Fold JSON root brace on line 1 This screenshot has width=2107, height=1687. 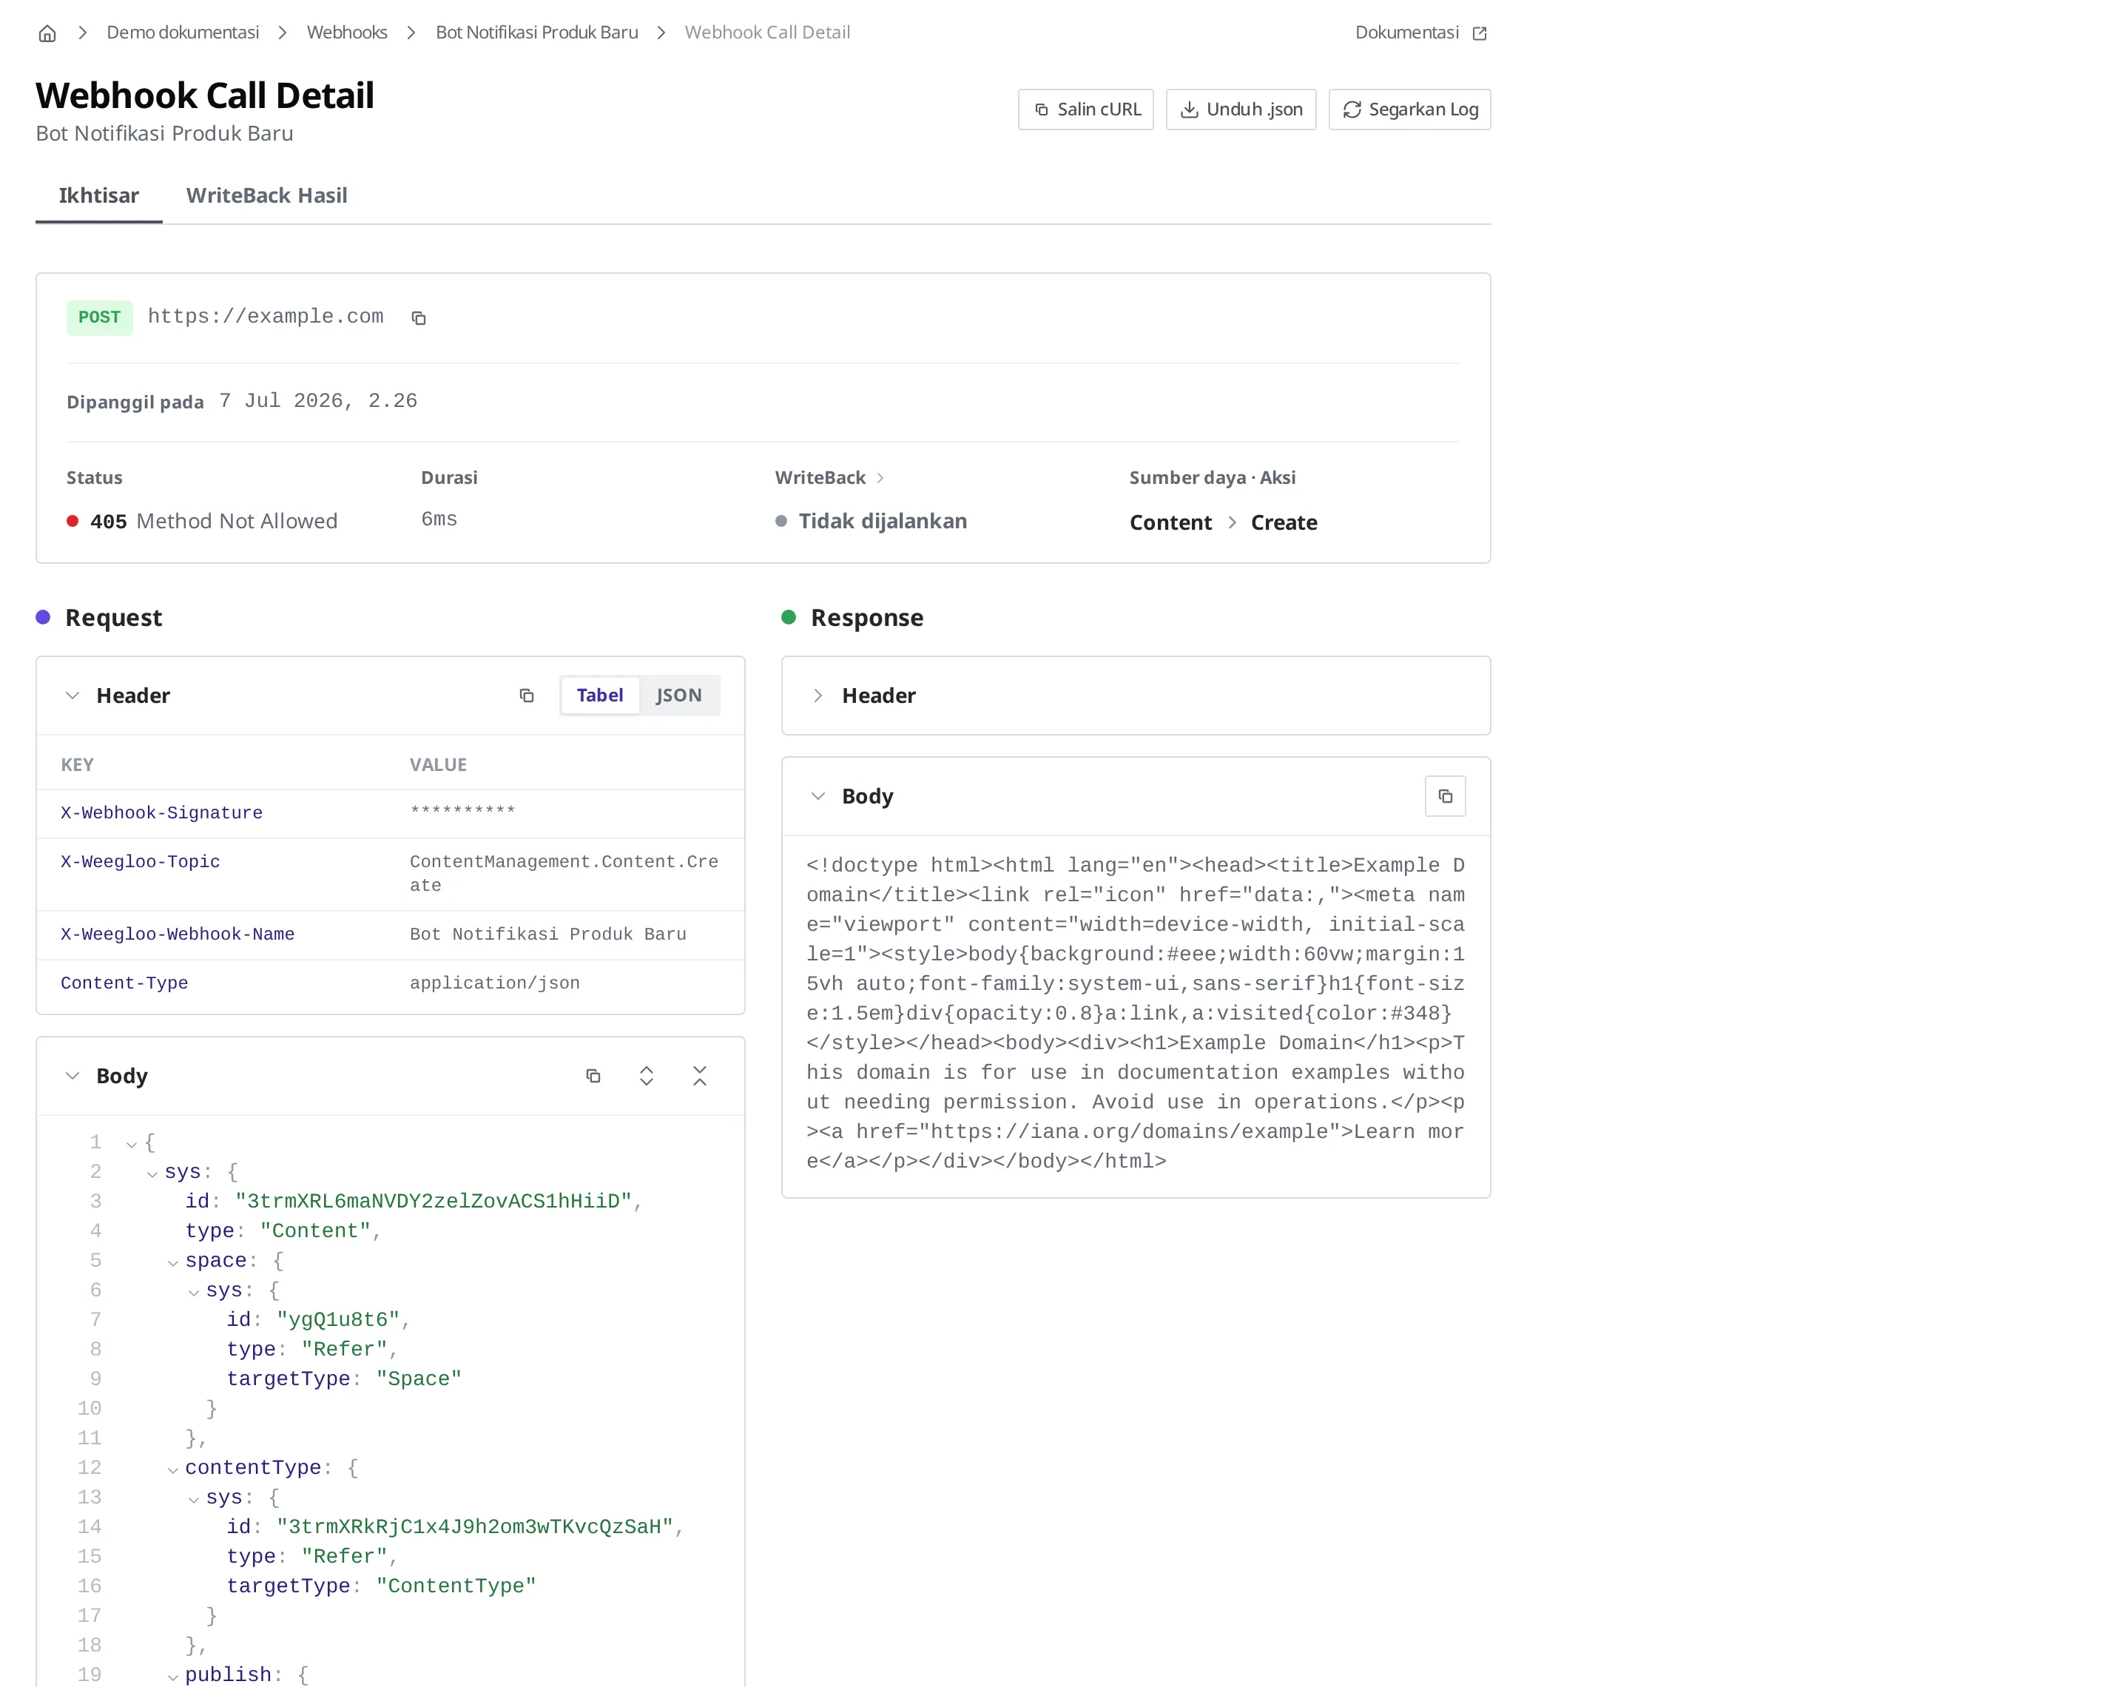[132, 1145]
